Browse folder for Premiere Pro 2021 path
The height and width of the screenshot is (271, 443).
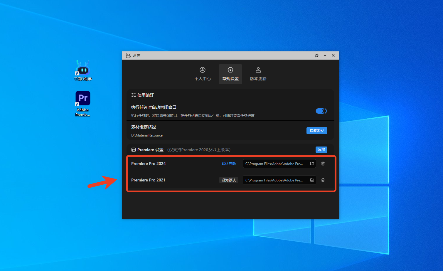tap(312, 180)
